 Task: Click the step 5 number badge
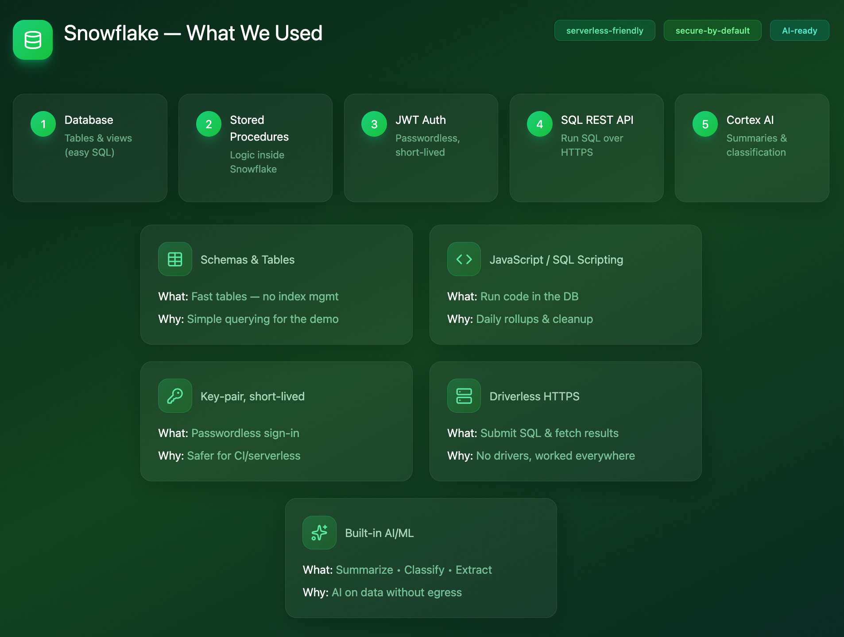(x=705, y=124)
